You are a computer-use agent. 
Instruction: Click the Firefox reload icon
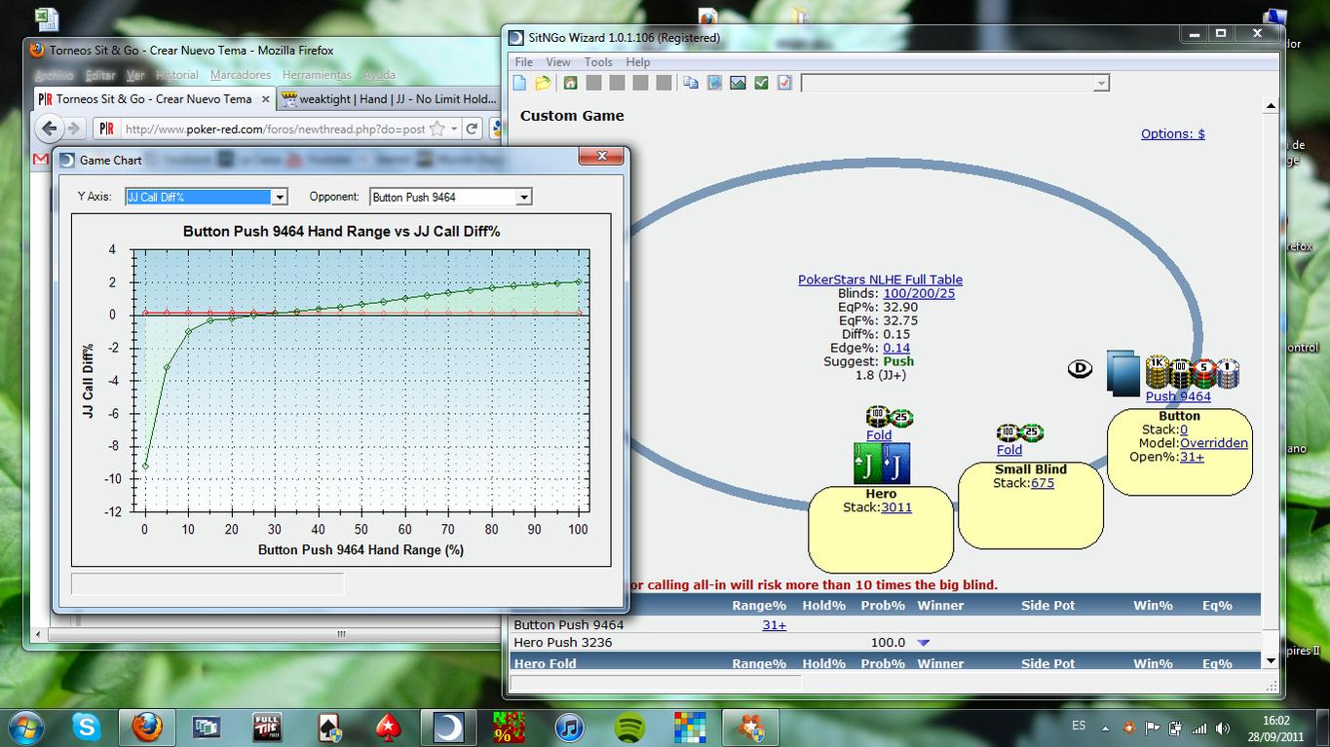point(472,129)
